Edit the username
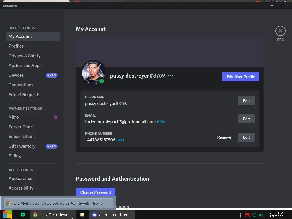 (246, 101)
